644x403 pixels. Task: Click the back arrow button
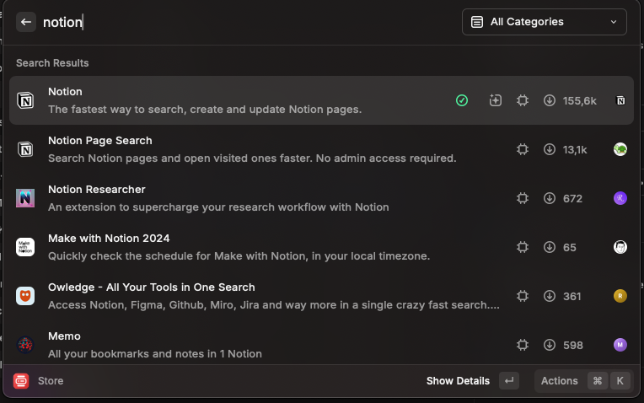(26, 22)
